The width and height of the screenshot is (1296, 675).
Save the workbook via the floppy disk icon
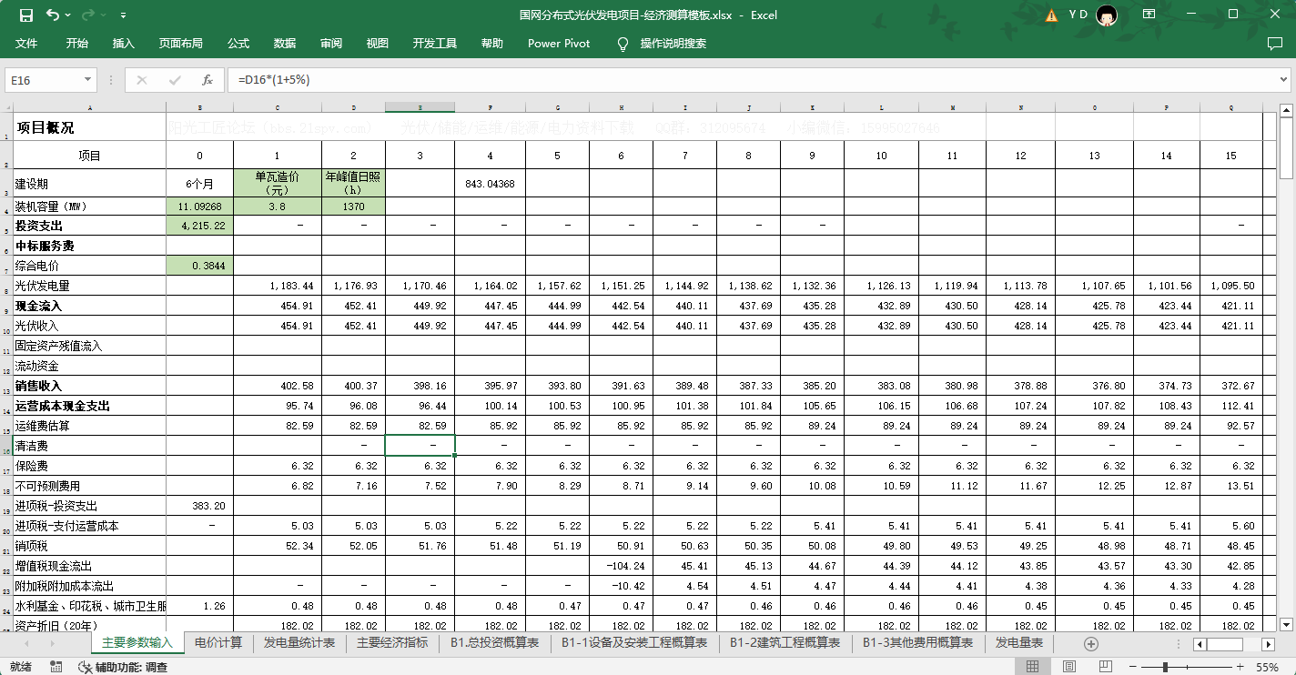coord(25,15)
